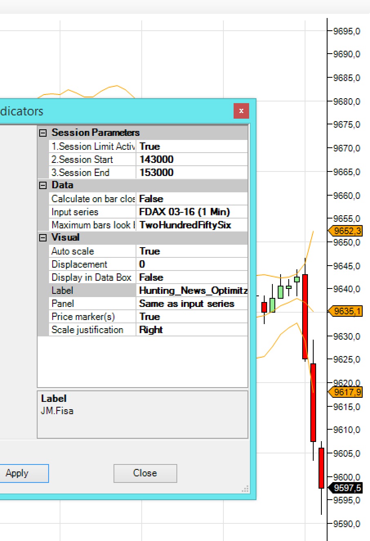Click the 9652,3 orange price marker
The image size is (370, 541).
click(x=347, y=231)
